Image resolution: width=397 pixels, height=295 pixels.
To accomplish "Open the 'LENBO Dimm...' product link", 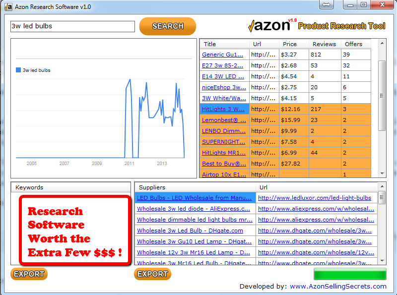I will point(224,131).
